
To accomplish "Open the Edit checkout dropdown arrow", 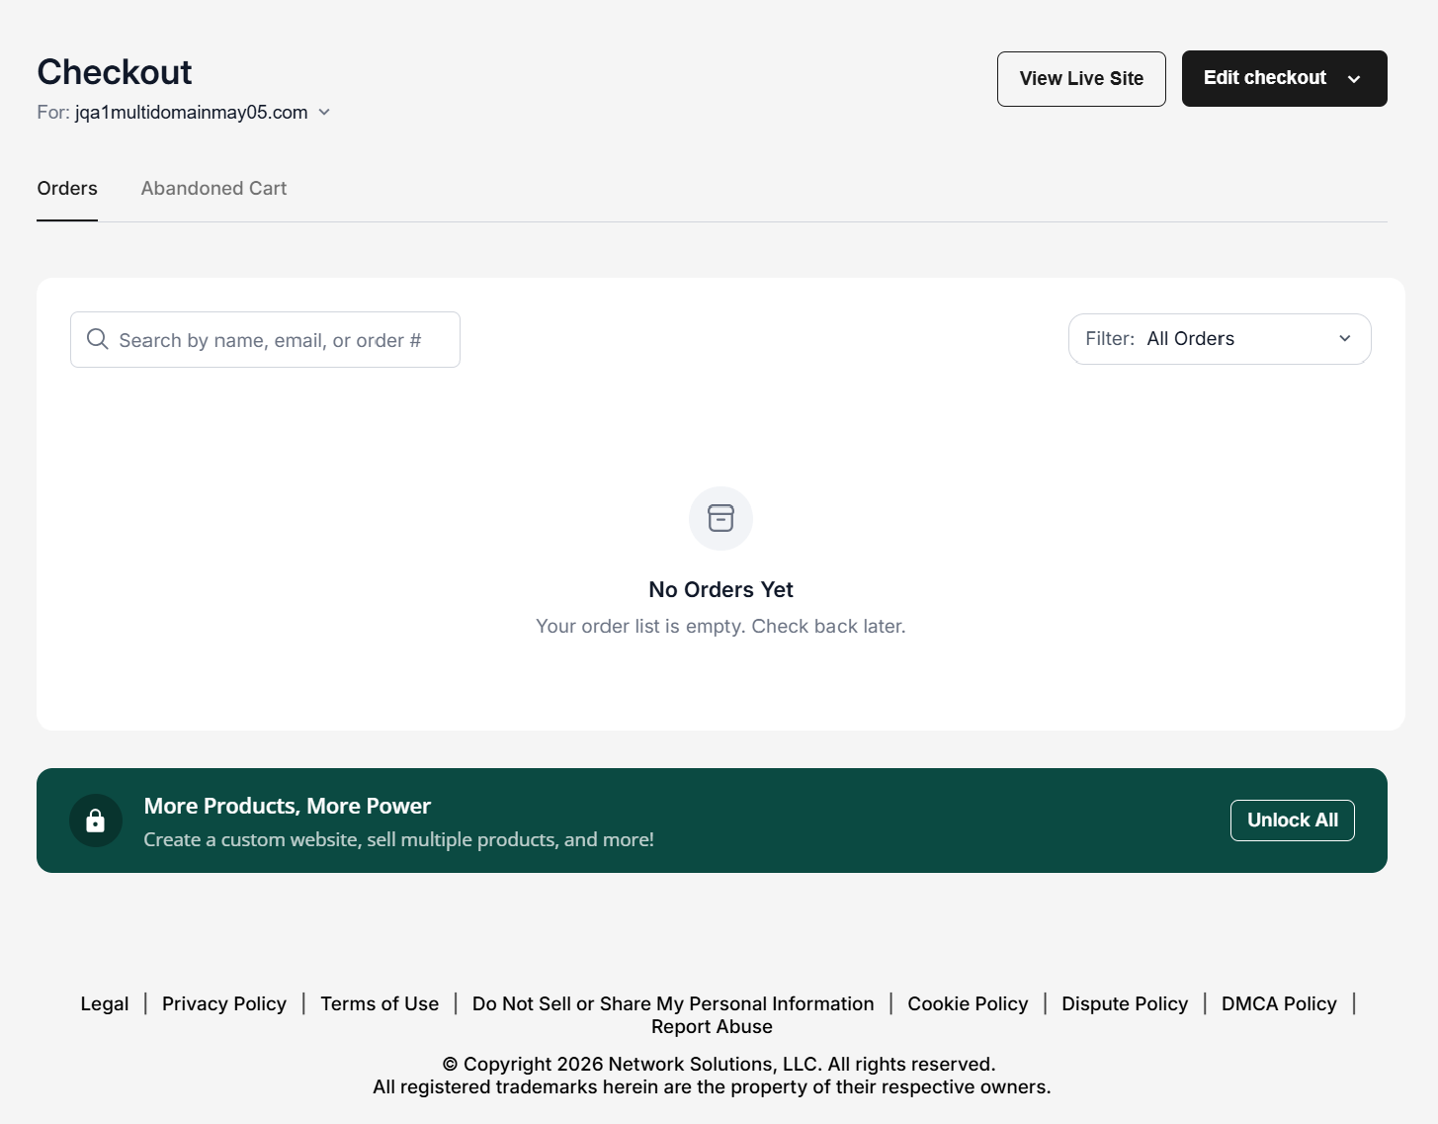I will (x=1354, y=79).
